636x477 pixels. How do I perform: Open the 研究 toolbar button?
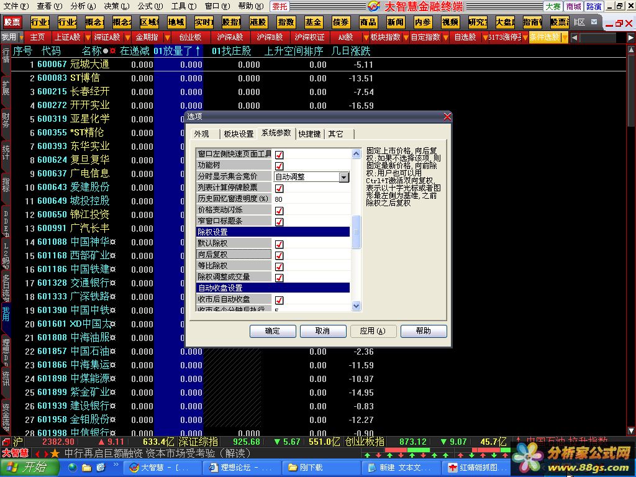pyautogui.click(x=478, y=22)
